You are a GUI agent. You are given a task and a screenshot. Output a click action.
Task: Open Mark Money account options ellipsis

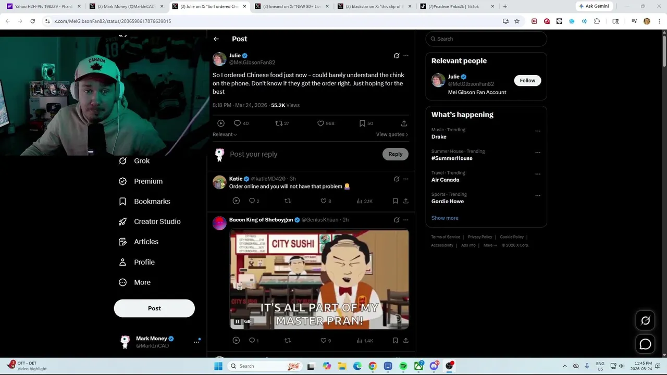(x=196, y=342)
